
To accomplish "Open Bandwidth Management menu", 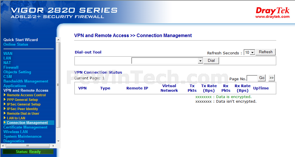I will (x=26, y=81).
